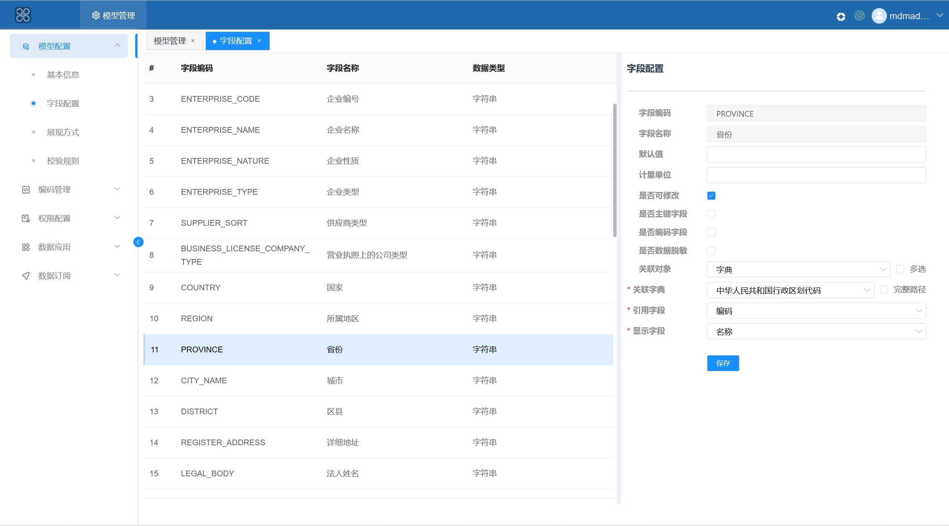The width and height of the screenshot is (949, 526).
Task: Collapse sidebar with blue arrow button
Action: tap(138, 242)
